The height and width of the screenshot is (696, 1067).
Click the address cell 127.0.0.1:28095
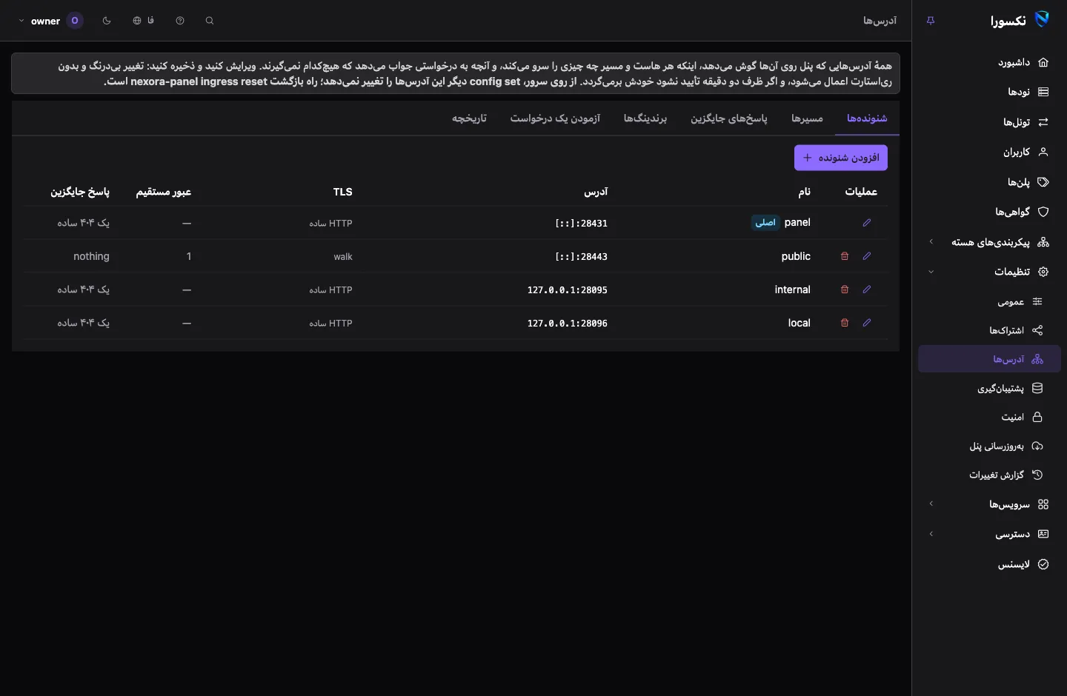coord(568,290)
